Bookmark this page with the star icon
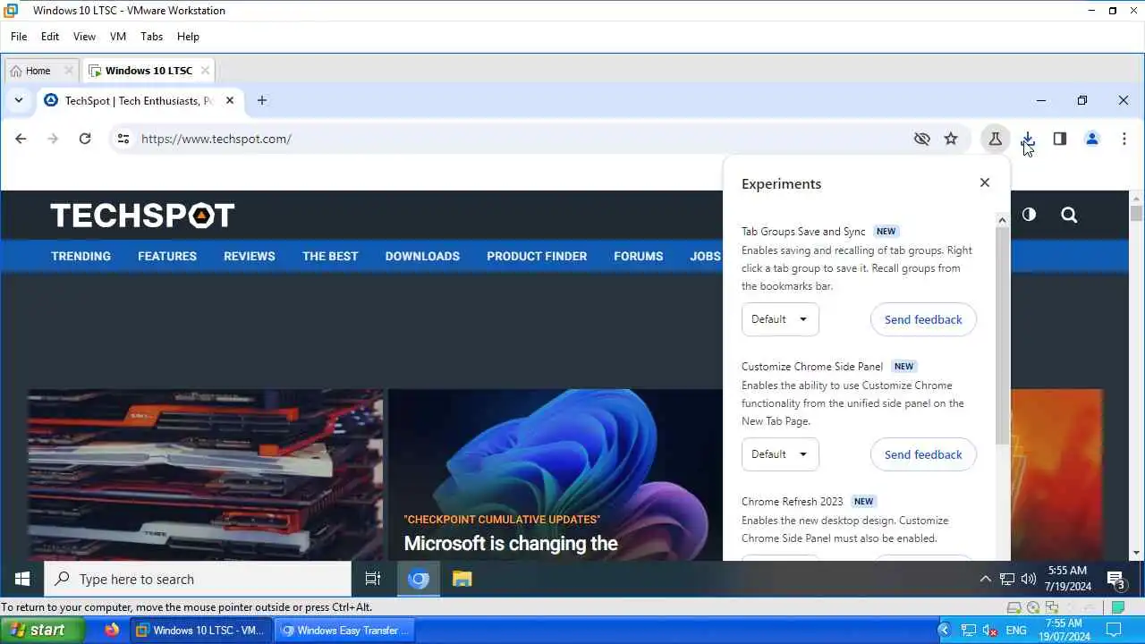1145x644 pixels. (x=951, y=139)
